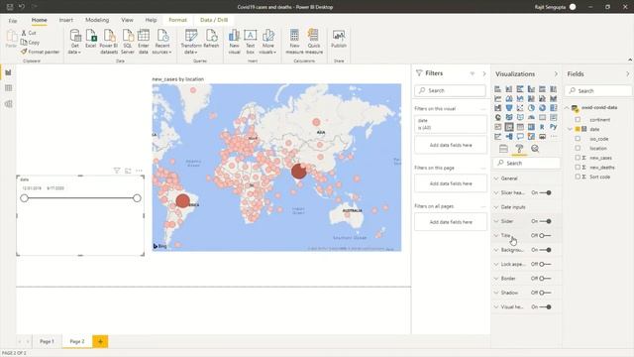This screenshot has width=634, height=357.
Task: Collapse the Fields pane arrow
Action: (x=627, y=74)
